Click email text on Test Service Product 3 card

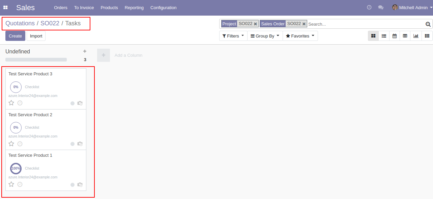(33, 96)
